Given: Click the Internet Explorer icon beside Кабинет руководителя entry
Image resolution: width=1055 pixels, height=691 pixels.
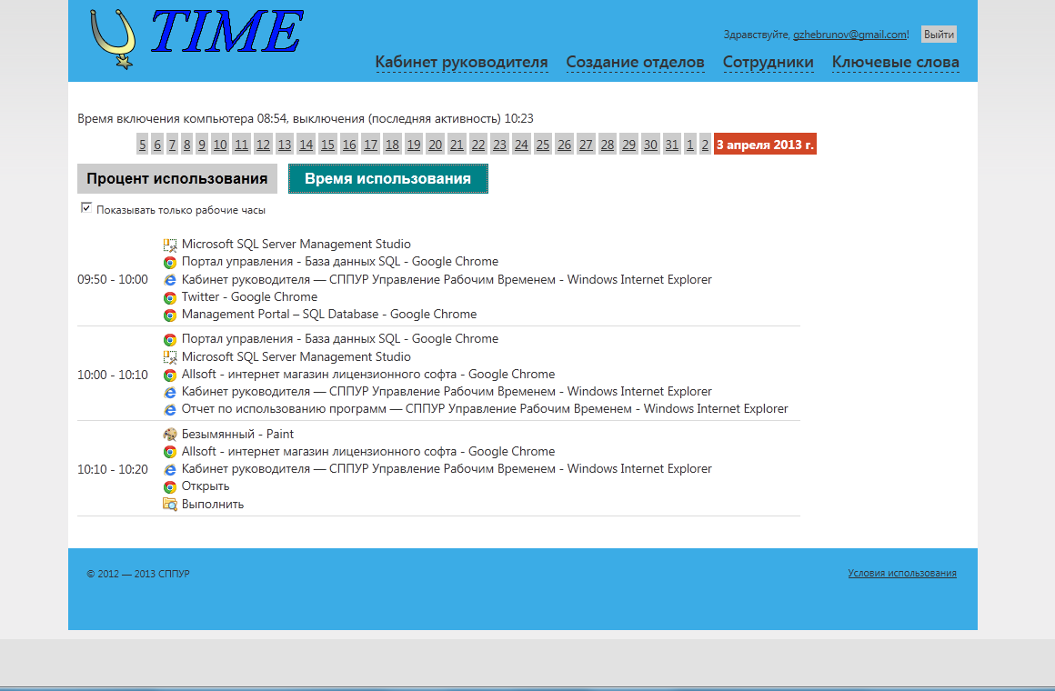Looking at the screenshot, I should tap(170, 279).
